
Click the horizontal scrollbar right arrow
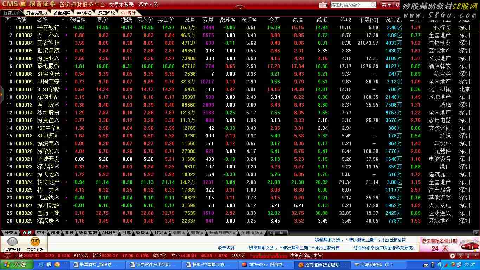tap(476, 233)
